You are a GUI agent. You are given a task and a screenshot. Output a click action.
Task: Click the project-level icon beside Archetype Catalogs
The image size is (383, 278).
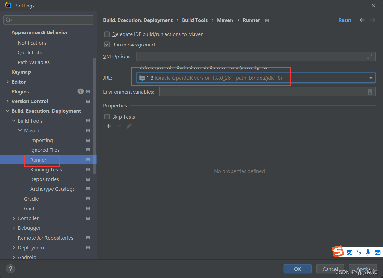pyautogui.click(x=88, y=189)
